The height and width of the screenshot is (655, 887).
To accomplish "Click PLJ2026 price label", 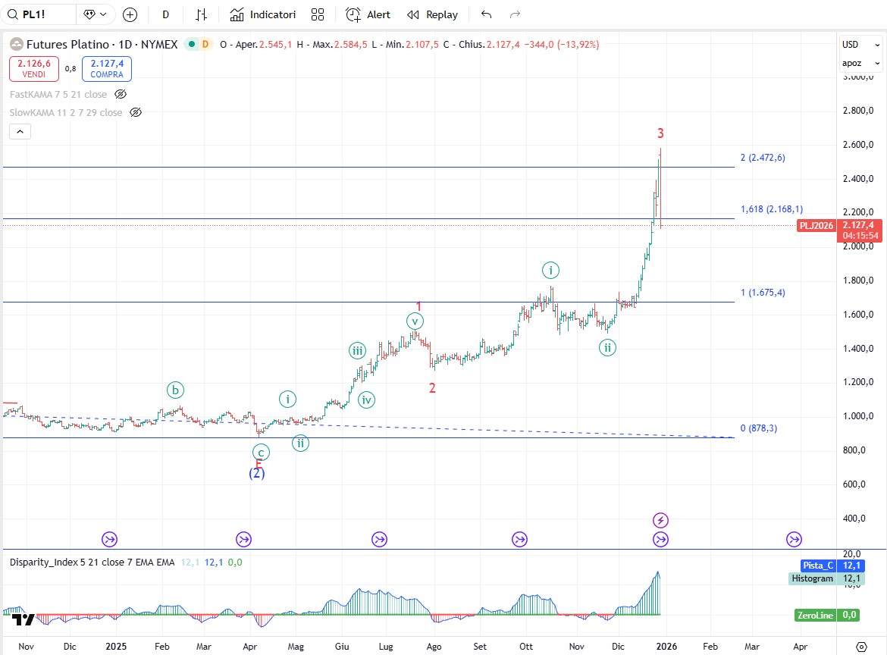I will (x=816, y=226).
